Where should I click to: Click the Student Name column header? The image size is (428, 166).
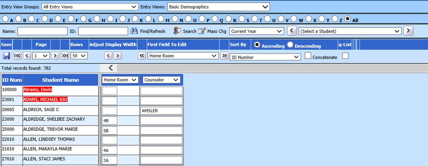[x=60, y=80]
